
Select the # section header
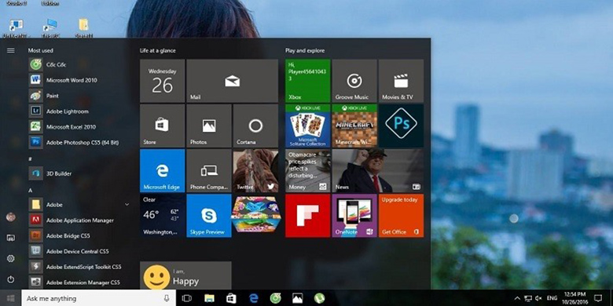point(30,159)
